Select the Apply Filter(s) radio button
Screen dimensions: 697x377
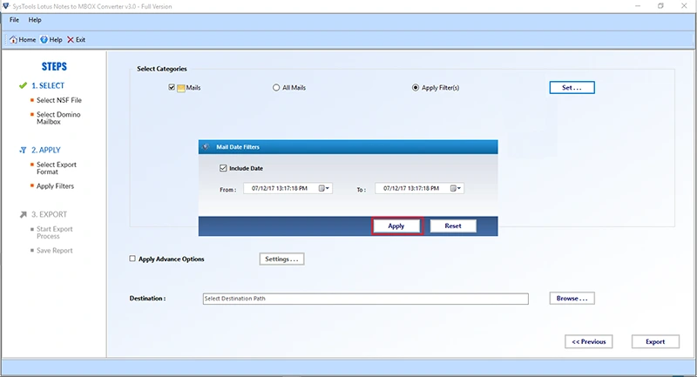pyautogui.click(x=416, y=87)
